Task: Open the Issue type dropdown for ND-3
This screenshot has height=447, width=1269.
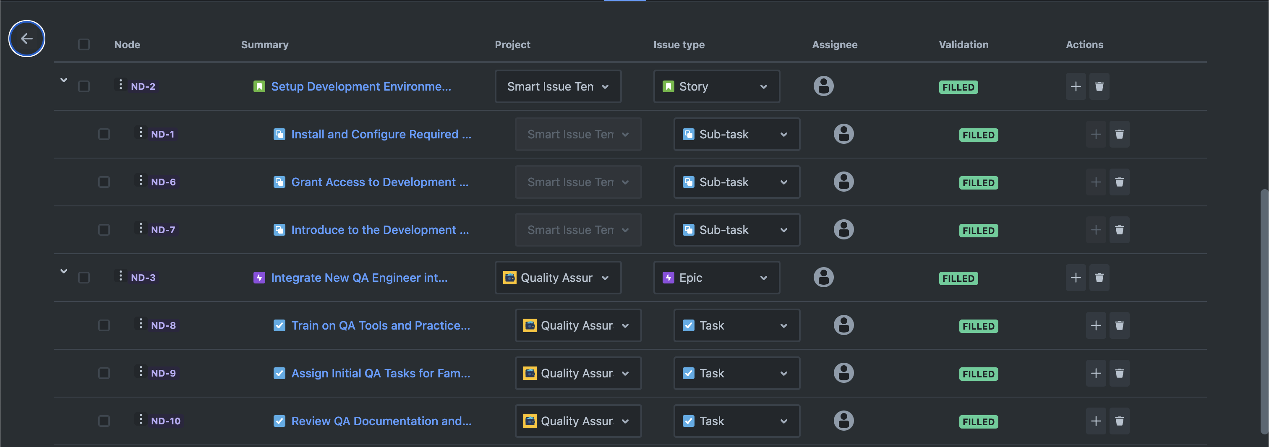Action: 716,278
